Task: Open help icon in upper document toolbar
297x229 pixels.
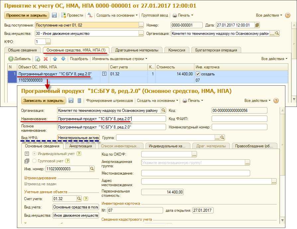Action: (x=287, y=15)
